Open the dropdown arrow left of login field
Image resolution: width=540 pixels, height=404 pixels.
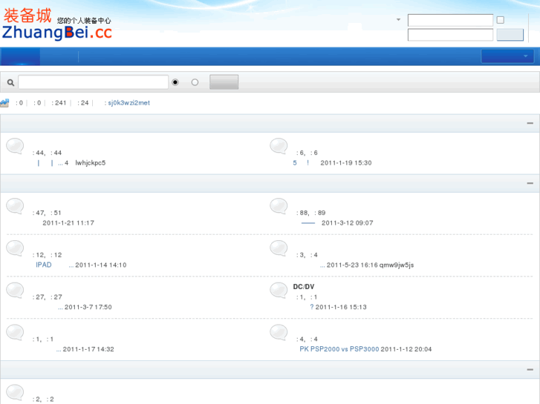pyautogui.click(x=398, y=19)
